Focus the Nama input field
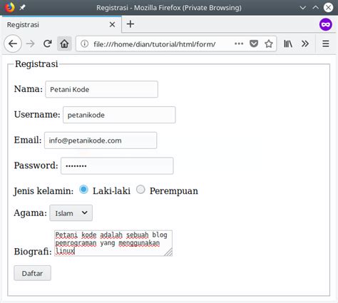The width and height of the screenshot is (338, 303). coord(101,89)
